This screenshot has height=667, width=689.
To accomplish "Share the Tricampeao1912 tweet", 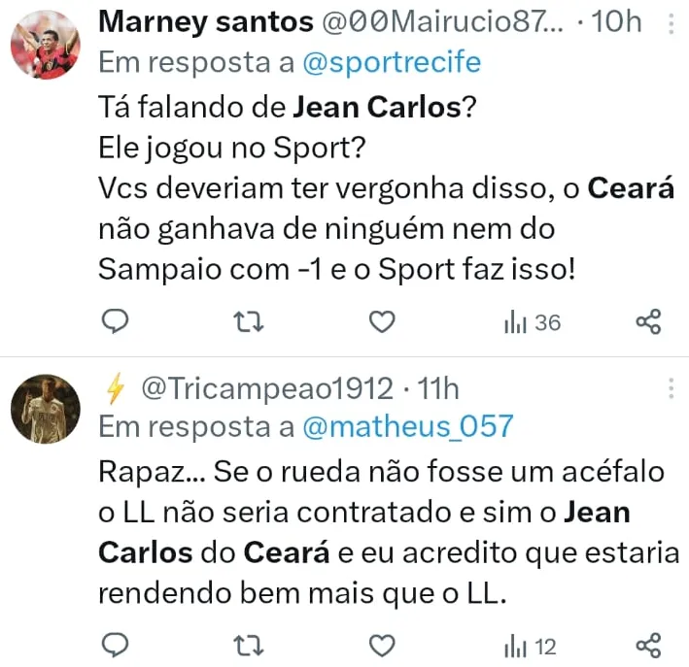I will tap(648, 645).
